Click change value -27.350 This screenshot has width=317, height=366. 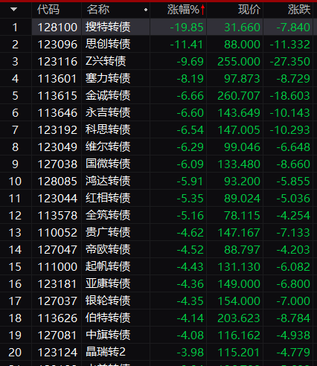[290, 62]
